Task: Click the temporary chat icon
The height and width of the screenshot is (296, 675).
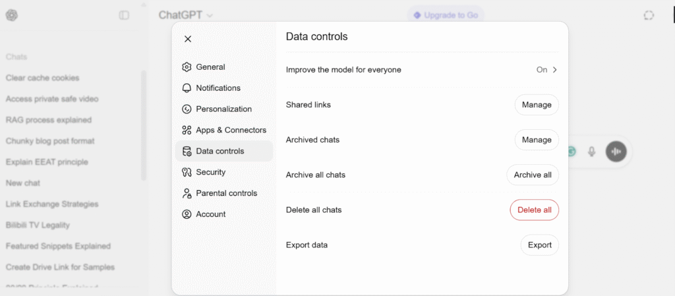Action: (x=649, y=15)
